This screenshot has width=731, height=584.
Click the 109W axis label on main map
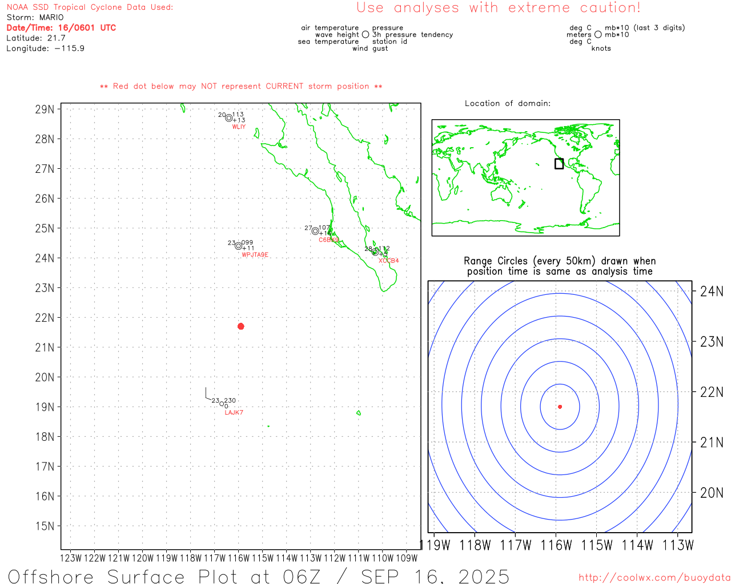tap(407, 558)
